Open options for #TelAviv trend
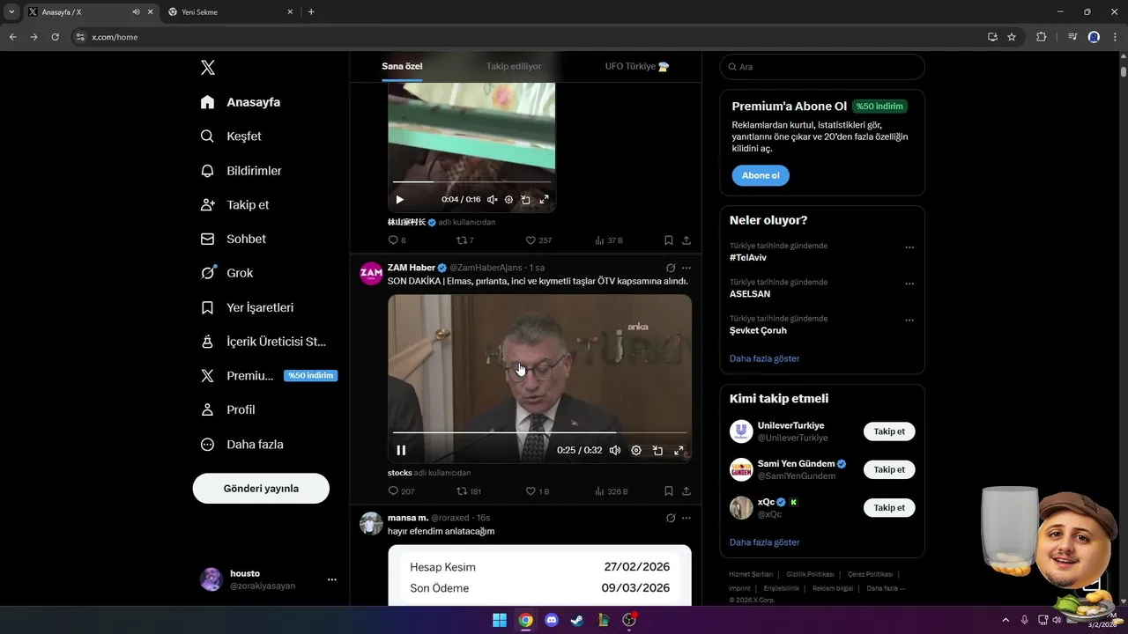 909,247
